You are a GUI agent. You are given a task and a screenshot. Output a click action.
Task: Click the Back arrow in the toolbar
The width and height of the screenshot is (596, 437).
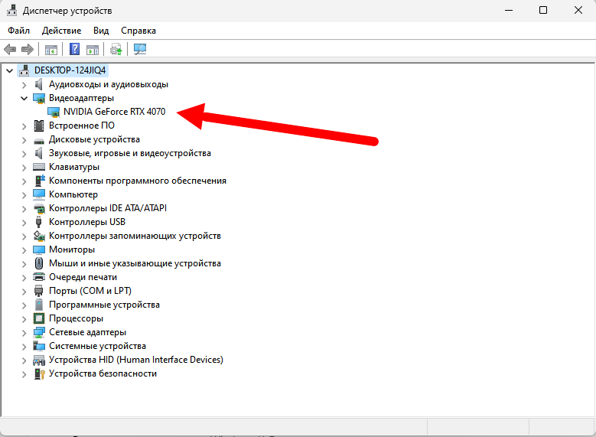click(x=10, y=49)
